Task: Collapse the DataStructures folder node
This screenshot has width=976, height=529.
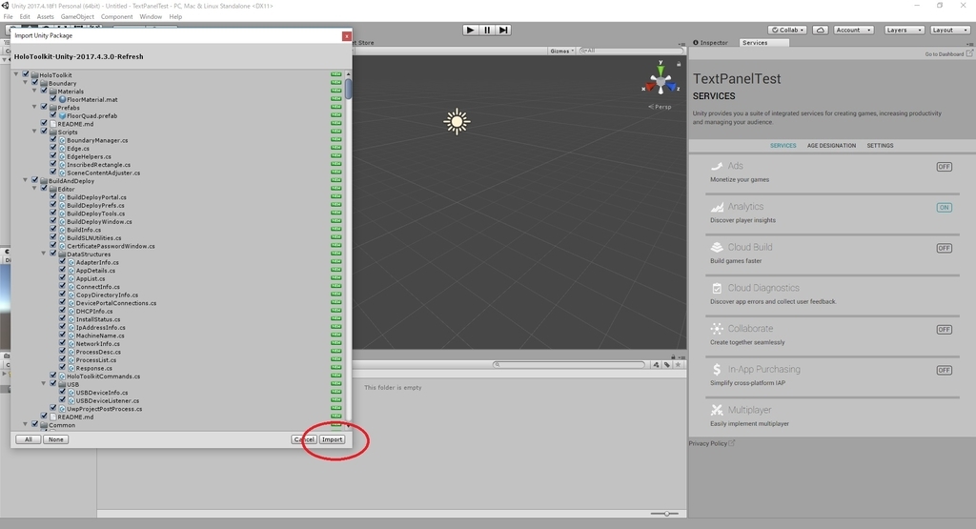Action: click(44, 254)
